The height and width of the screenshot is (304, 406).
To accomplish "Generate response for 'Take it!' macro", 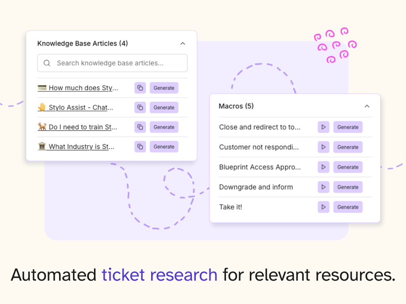I will point(348,207).
